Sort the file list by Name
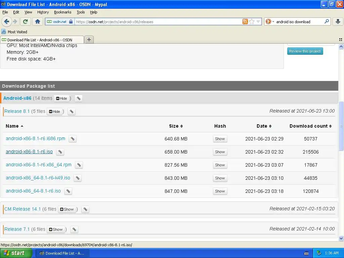The width and height of the screenshot is (344, 258). 14,126
